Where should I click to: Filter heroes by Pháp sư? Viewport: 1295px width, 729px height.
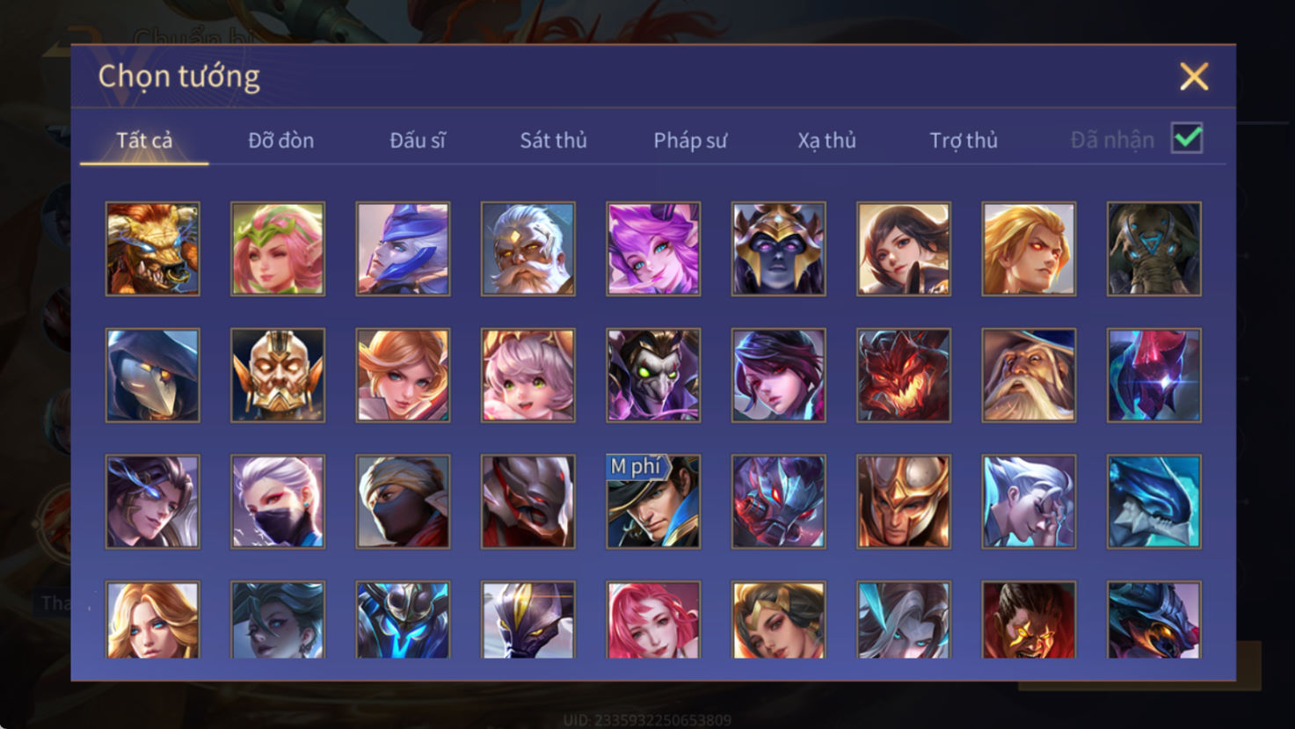tap(690, 140)
